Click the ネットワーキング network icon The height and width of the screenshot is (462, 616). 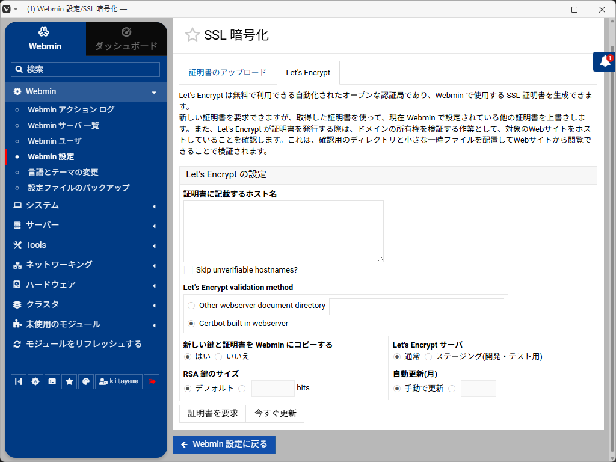coord(17,265)
